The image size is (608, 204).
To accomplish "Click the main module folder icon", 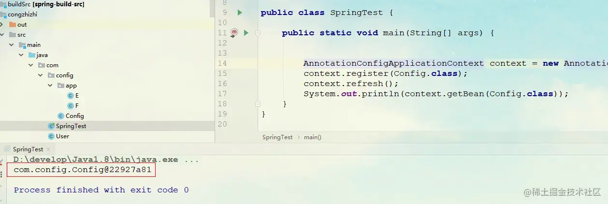I will click(x=22, y=45).
